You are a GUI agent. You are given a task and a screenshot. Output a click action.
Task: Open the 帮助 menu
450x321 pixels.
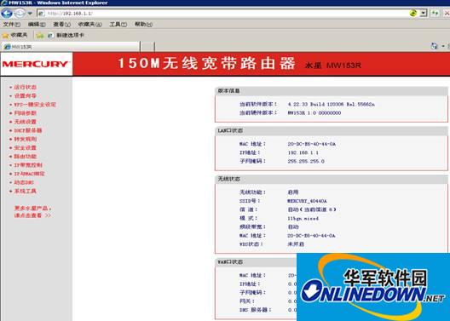(x=143, y=25)
